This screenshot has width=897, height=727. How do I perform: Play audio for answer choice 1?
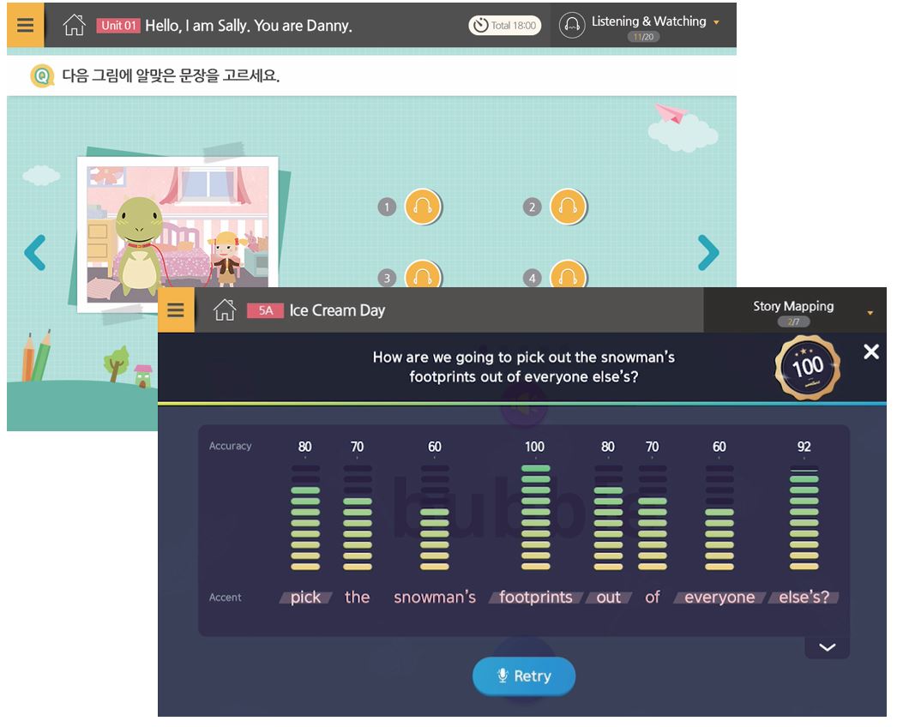[x=422, y=207]
